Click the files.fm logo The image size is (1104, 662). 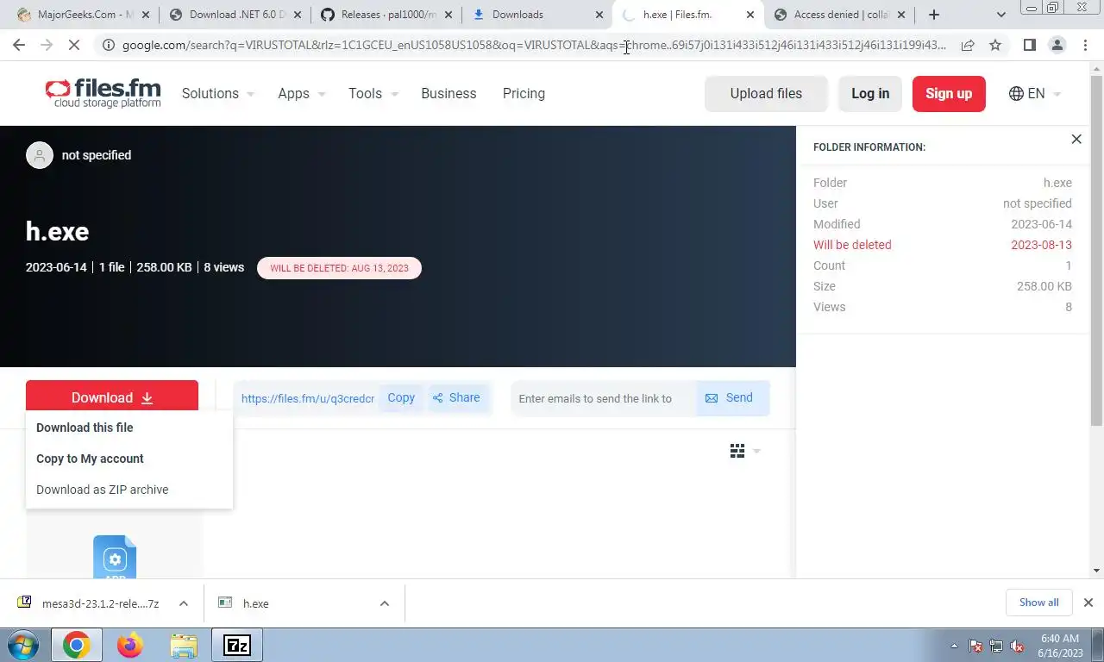(x=103, y=93)
